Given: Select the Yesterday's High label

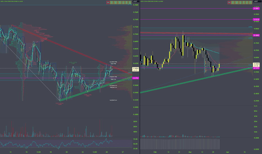Looking at the screenshot, I should (x=113, y=77).
